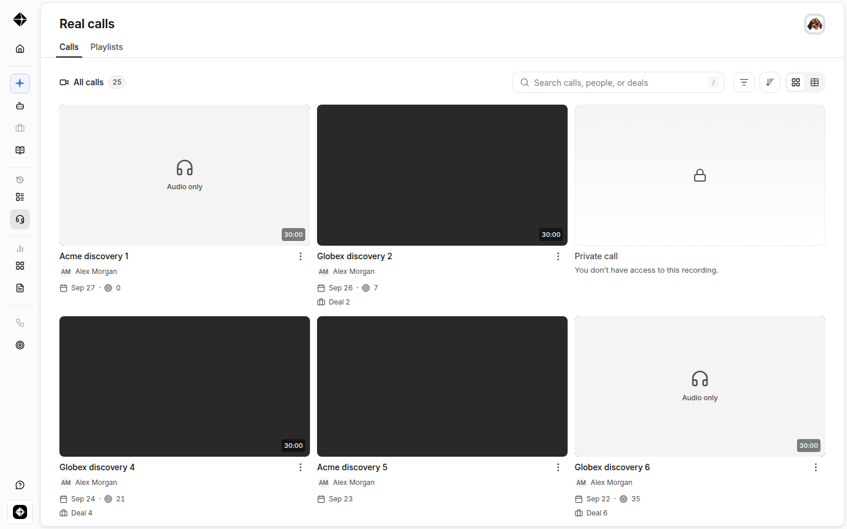Open the help question mark icon
The image size is (847, 529).
pyautogui.click(x=20, y=485)
